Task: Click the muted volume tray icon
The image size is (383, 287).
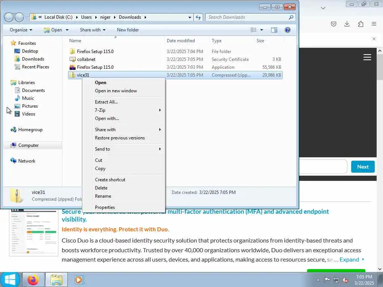Action: [345, 280]
